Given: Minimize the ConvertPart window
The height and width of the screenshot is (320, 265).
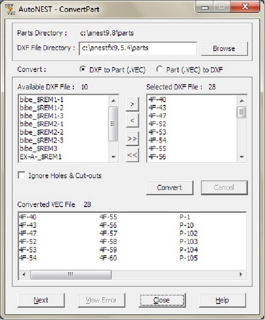Looking at the screenshot, I should [x=205, y=7].
